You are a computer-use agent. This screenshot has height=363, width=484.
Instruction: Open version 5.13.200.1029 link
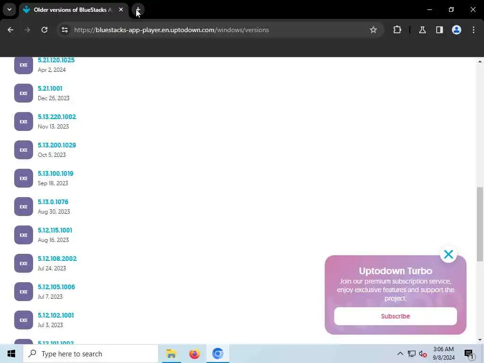point(57,146)
